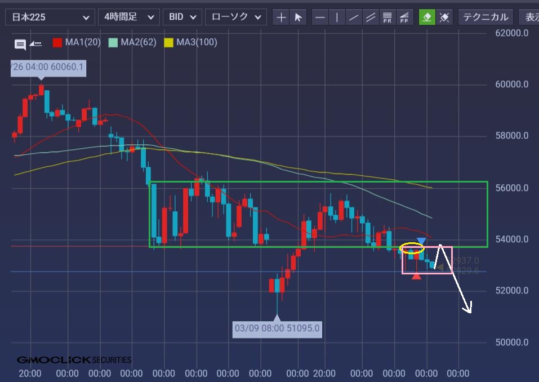539x382 pixels.
Task: Click the 03/09 08:00 51095.0 low label
Action: click(277, 328)
